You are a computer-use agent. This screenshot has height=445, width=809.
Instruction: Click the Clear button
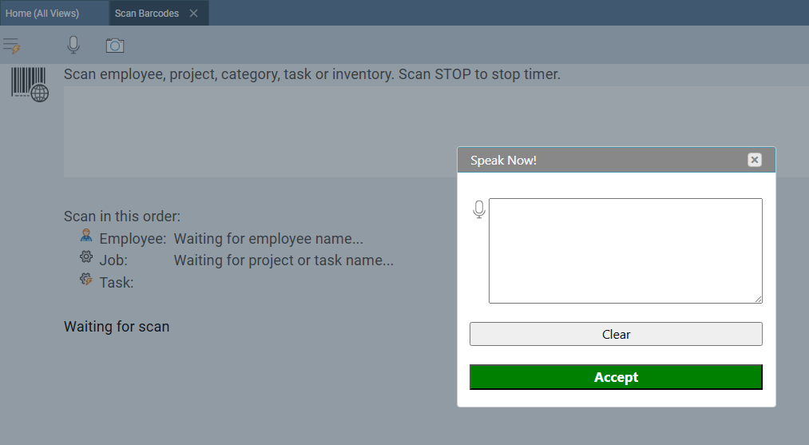click(x=616, y=334)
